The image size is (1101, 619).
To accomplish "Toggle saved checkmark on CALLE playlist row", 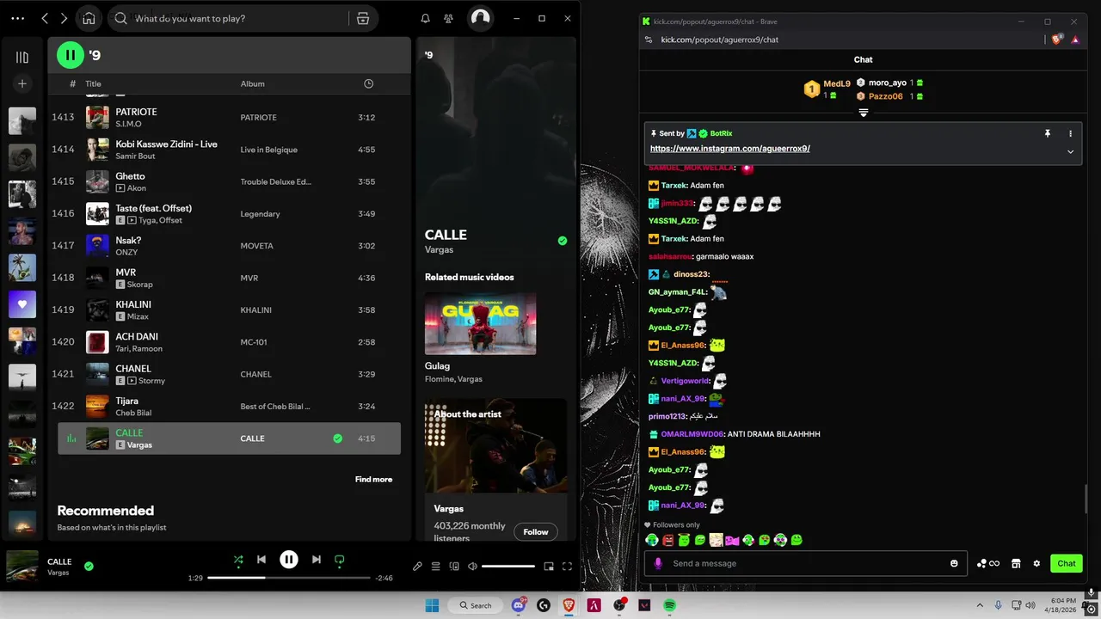I will click(337, 438).
